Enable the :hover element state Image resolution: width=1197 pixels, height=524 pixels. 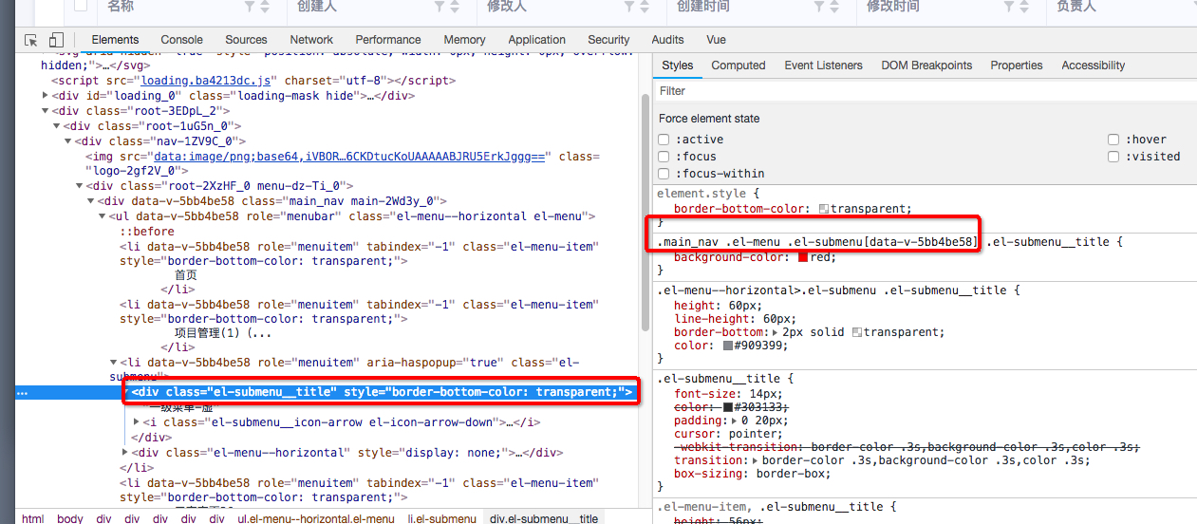[x=1113, y=140]
